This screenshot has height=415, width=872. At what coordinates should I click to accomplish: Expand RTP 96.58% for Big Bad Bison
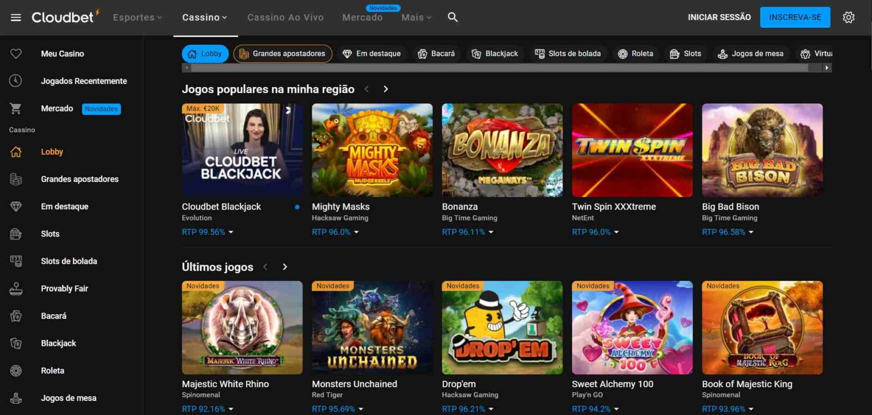tap(728, 232)
